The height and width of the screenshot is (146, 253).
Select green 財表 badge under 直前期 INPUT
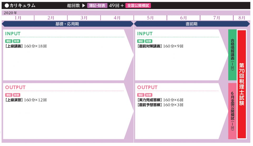tap(149, 41)
